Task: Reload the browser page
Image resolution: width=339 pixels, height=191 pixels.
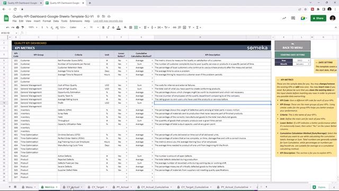Action: point(15,9)
